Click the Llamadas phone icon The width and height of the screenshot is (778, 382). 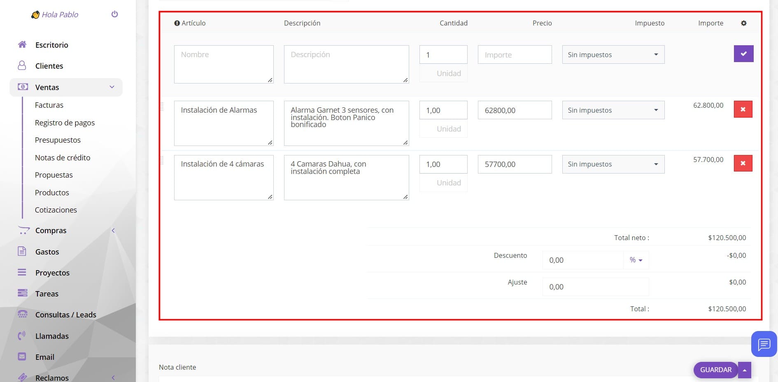[22, 336]
